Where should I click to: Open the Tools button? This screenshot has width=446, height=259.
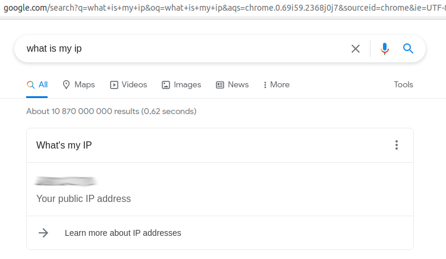click(x=403, y=85)
